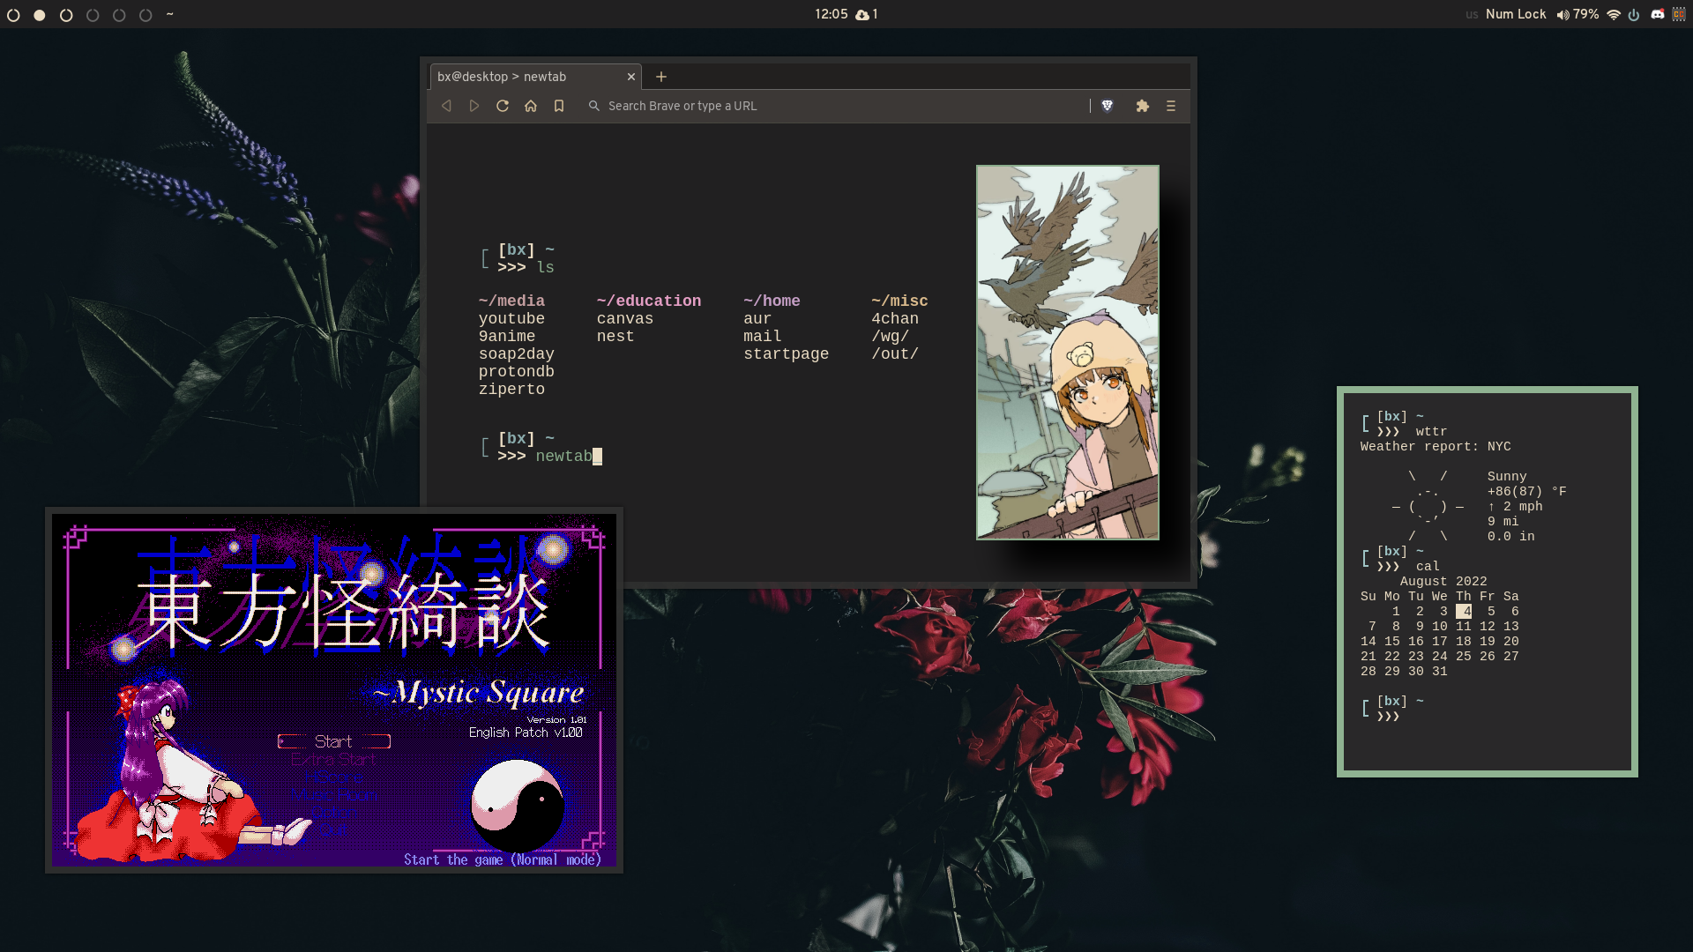Switch to the first workspace circle
1693x952 pixels.
tap(13, 15)
